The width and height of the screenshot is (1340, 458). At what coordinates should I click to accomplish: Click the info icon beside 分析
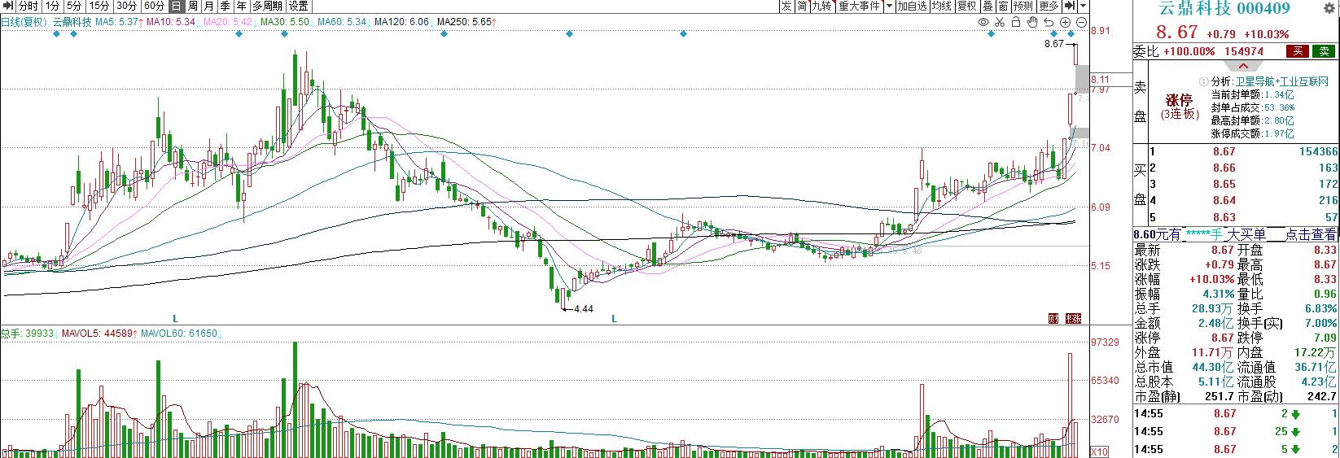tap(1203, 82)
